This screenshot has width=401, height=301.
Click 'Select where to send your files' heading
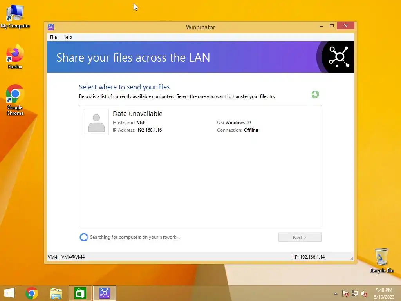[x=124, y=87]
